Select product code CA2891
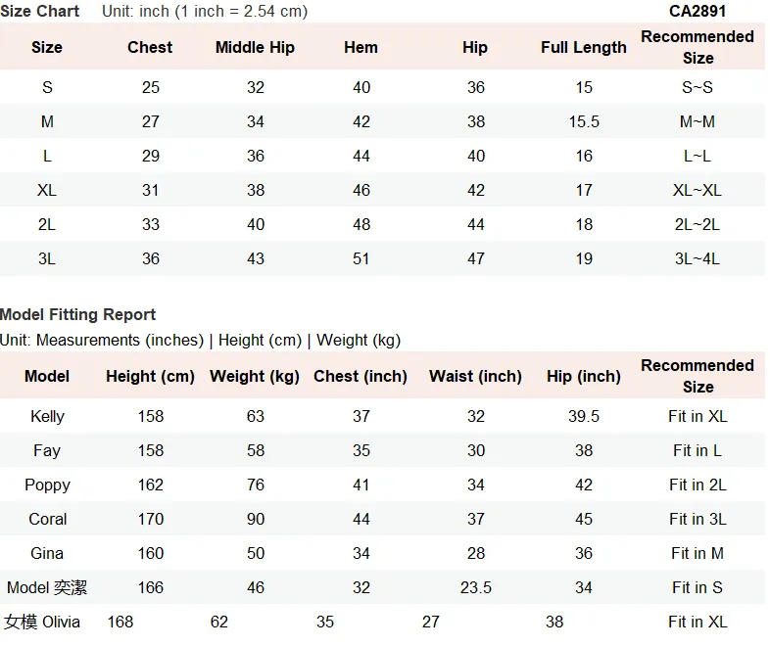The image size is (770, 647). [698, 11]
